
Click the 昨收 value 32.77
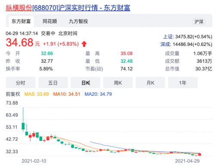(47, 61)
